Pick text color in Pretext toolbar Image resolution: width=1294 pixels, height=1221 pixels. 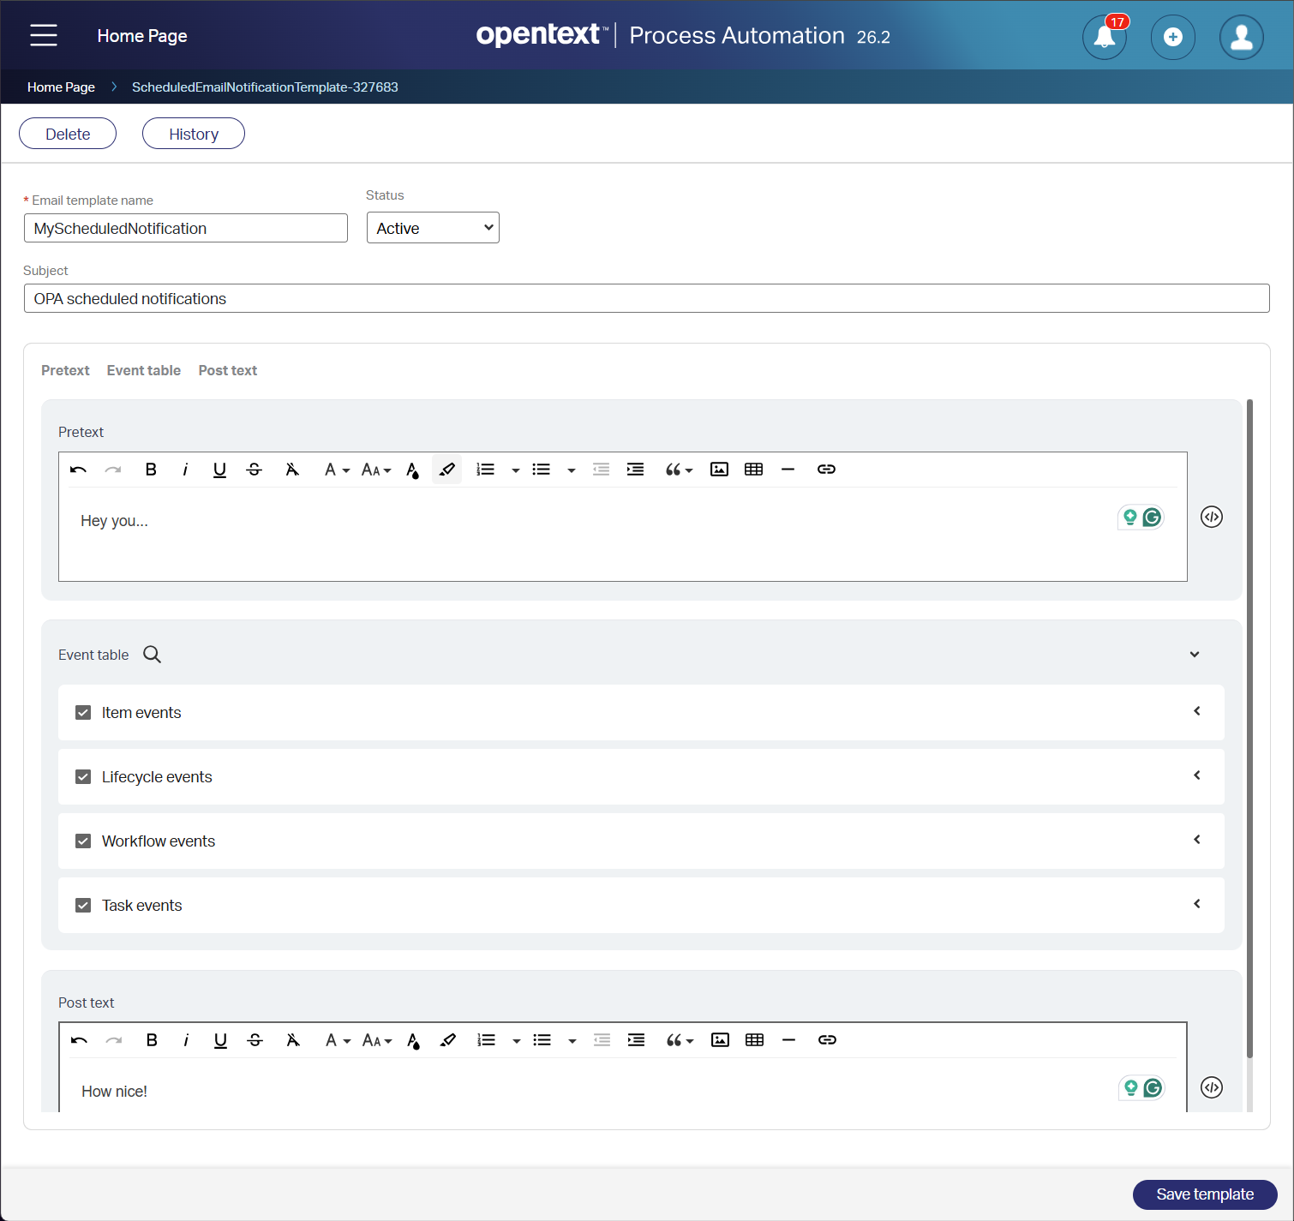(412, 470)
